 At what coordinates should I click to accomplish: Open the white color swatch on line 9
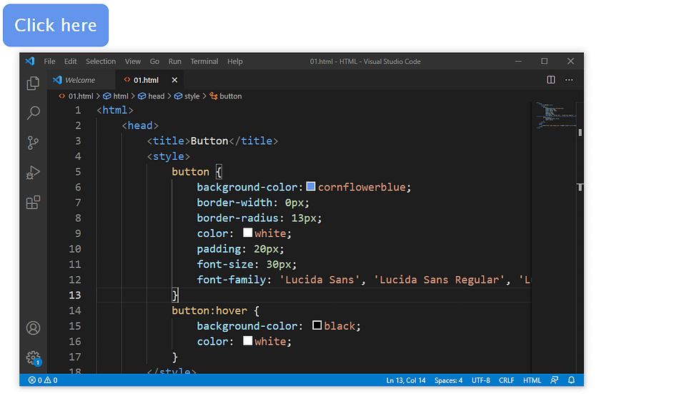coord(247,233)
